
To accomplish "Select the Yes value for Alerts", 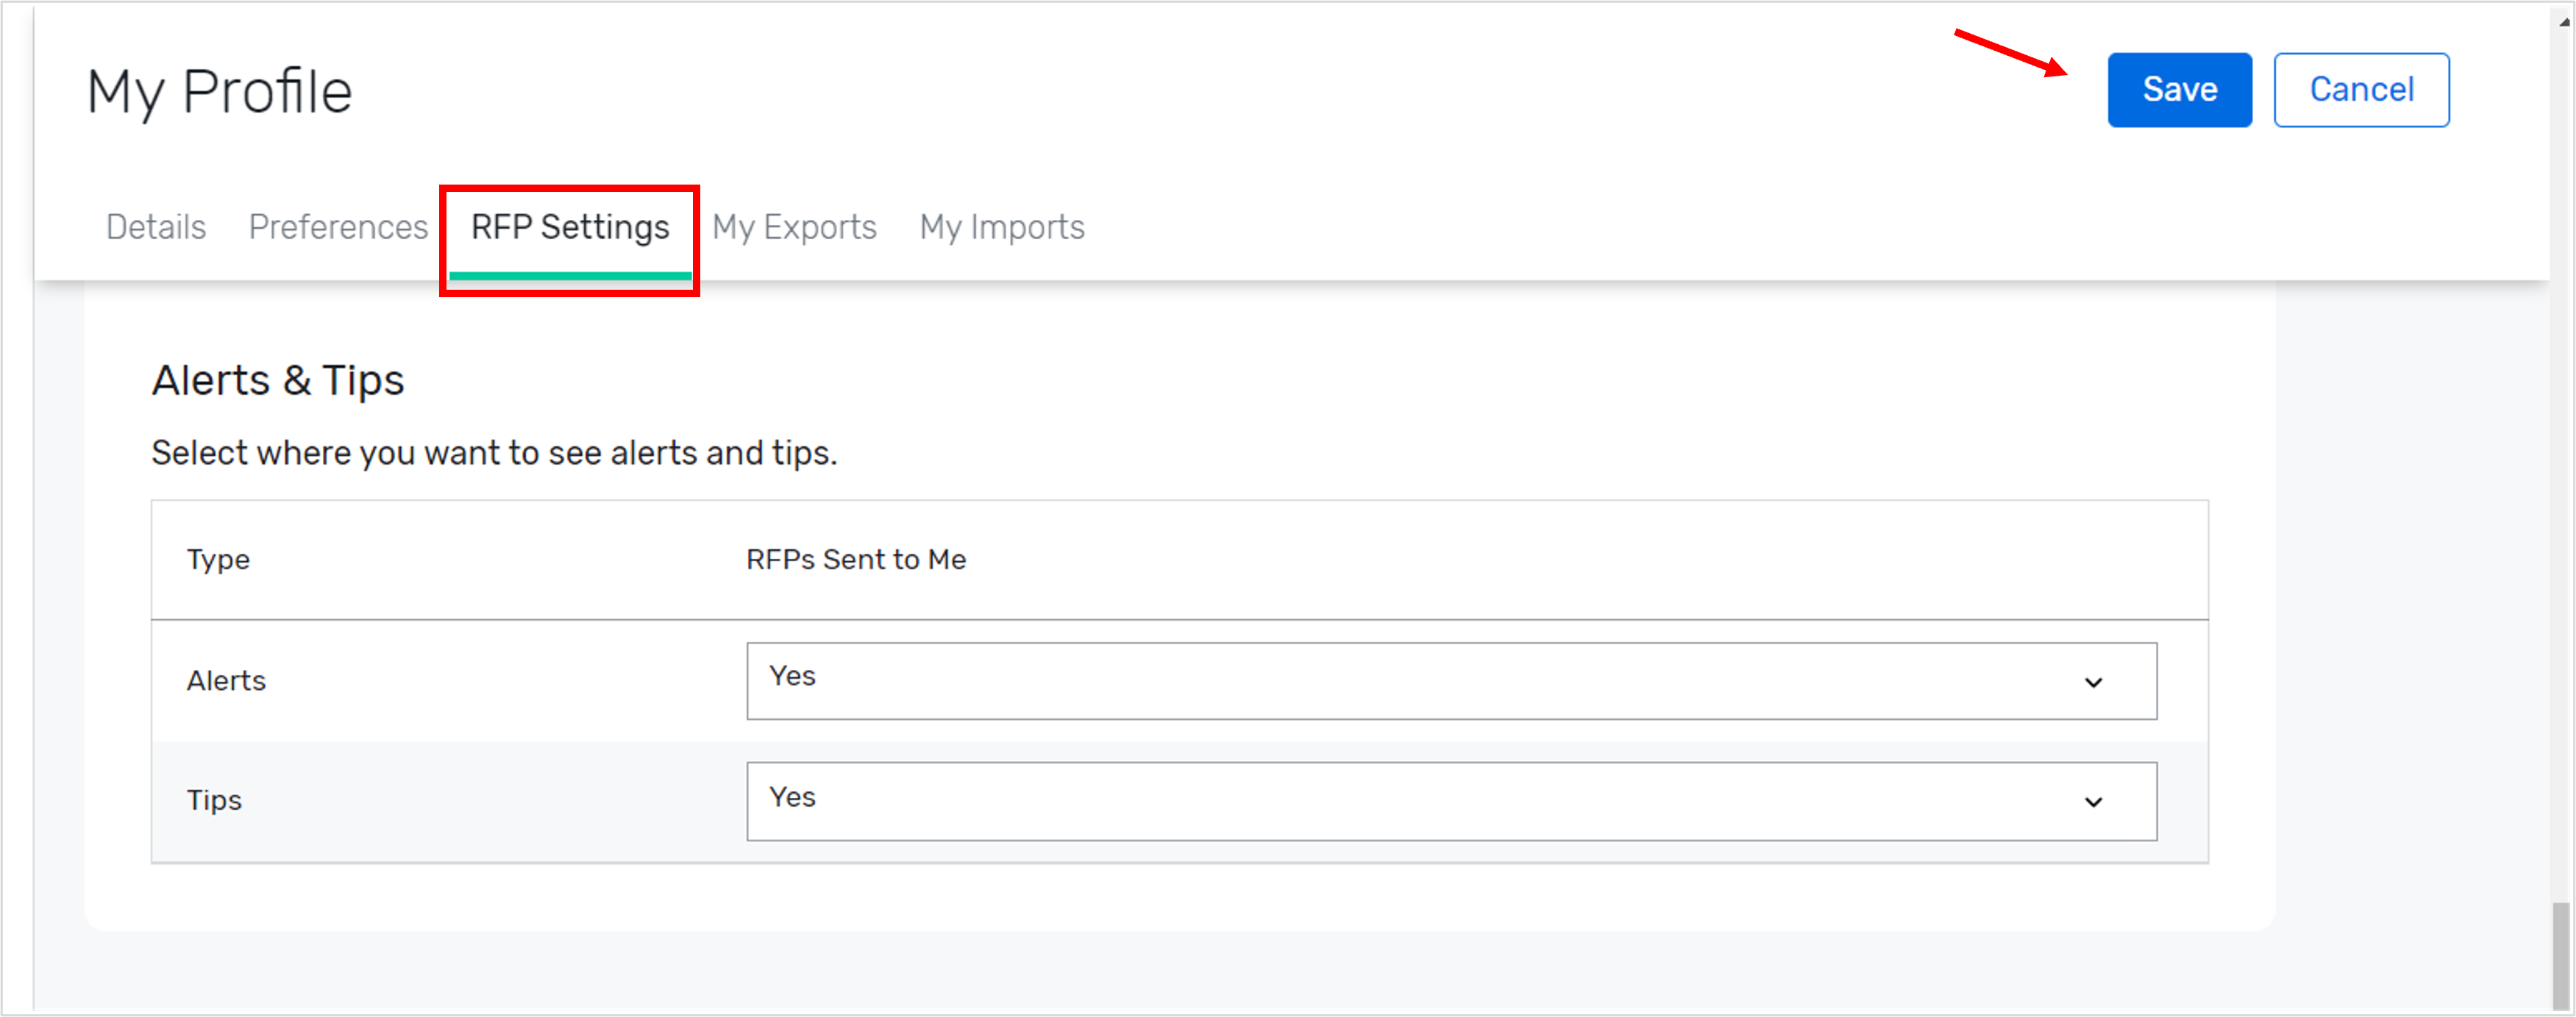I will tap(791, 677).
